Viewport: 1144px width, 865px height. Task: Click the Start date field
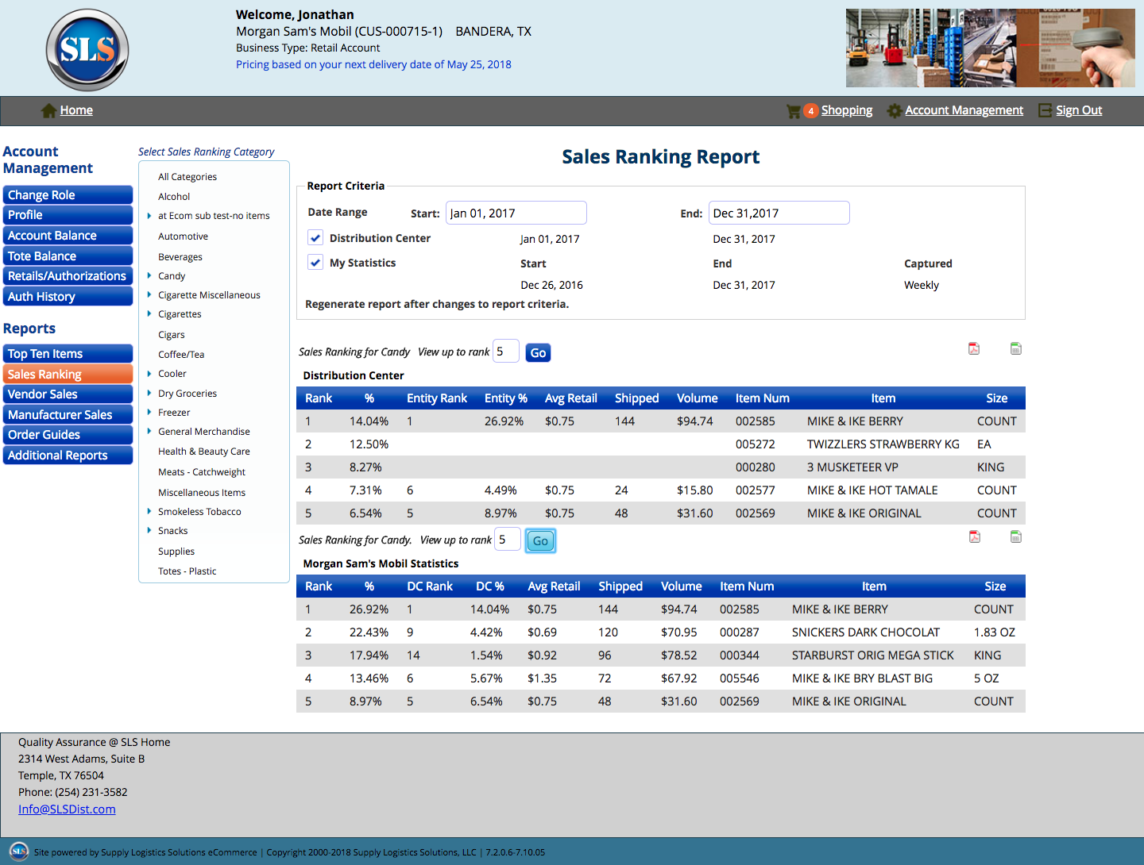click(516, 213)
